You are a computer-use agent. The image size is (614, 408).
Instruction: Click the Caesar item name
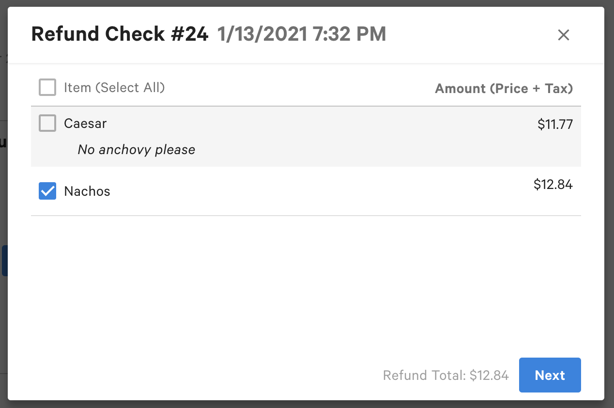click(85, 123)
